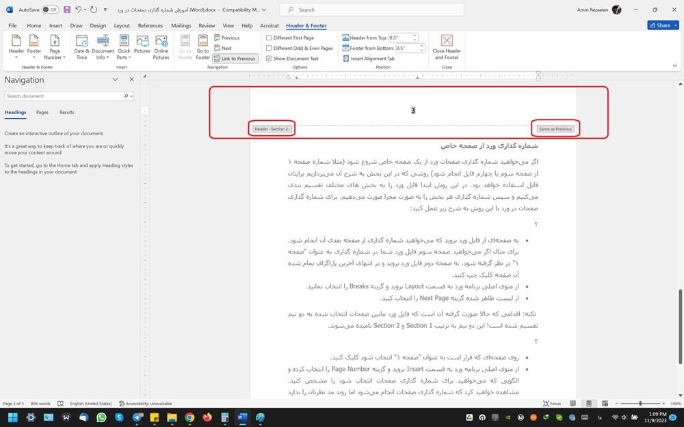Insert the Date & Time into header
684x427 pixels.
80,46
